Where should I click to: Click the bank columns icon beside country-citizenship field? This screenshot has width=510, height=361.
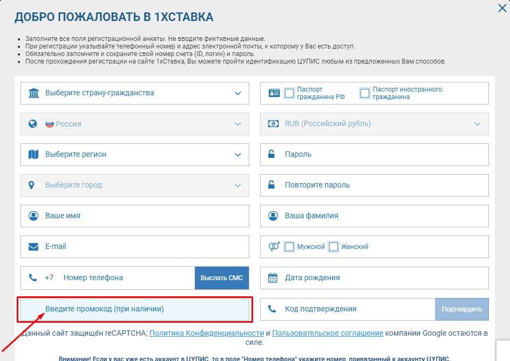pos(33,93)
